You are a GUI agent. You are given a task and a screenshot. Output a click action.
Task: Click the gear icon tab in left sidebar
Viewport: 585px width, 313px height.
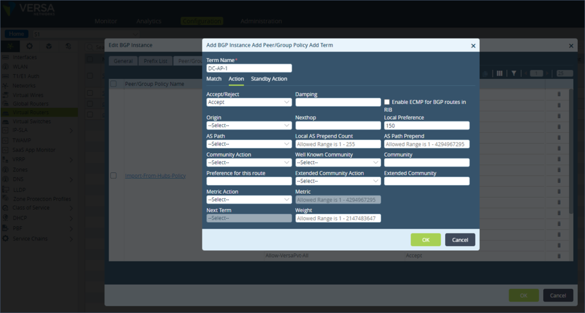click(x=29, y=46)
